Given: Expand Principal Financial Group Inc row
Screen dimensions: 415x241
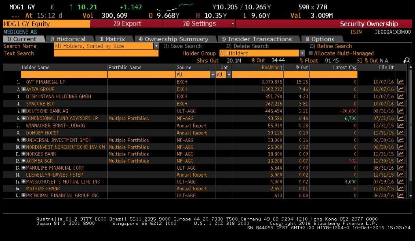Looking at the screenshot, I should point(24,195).
